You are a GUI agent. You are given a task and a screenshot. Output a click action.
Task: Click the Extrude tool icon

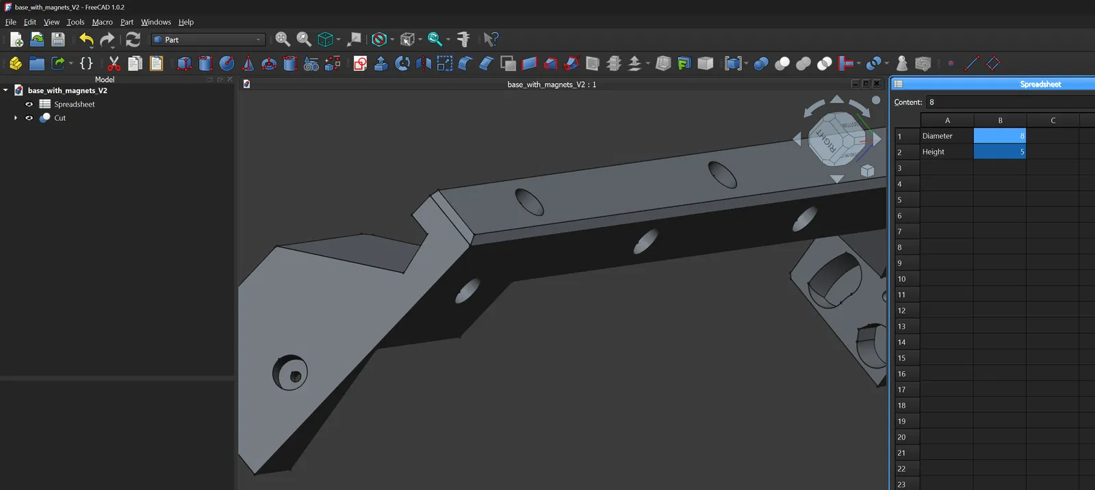coord(381,64)
